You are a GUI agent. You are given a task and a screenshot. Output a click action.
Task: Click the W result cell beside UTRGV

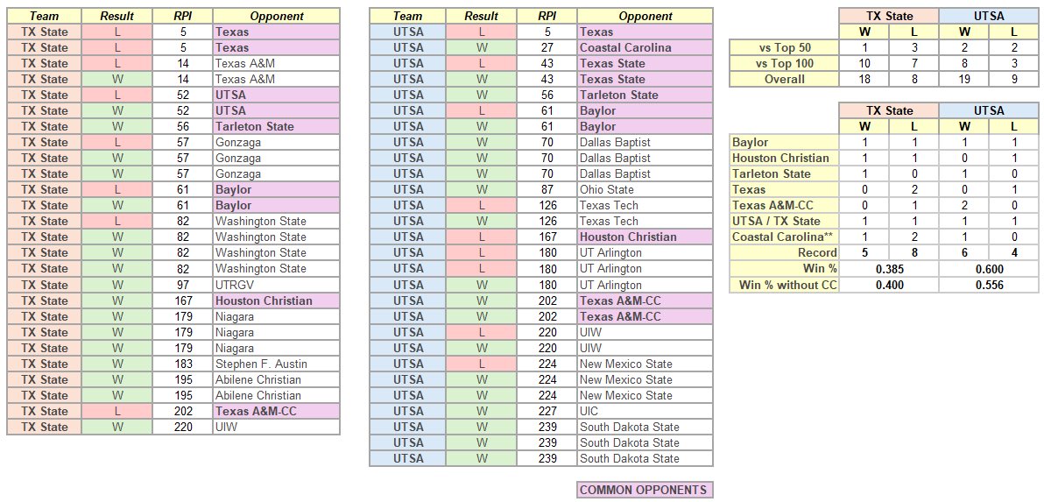point(117,285)
